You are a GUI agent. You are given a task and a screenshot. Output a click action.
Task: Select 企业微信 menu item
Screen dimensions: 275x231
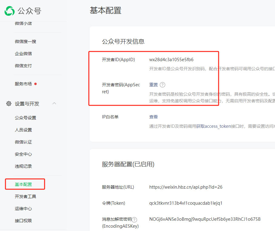[23, 54]
